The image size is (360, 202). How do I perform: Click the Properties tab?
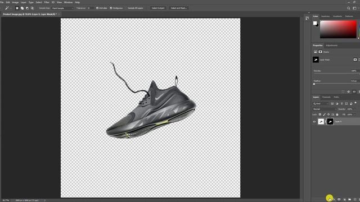pyautogui.click(x=317, y=45)
